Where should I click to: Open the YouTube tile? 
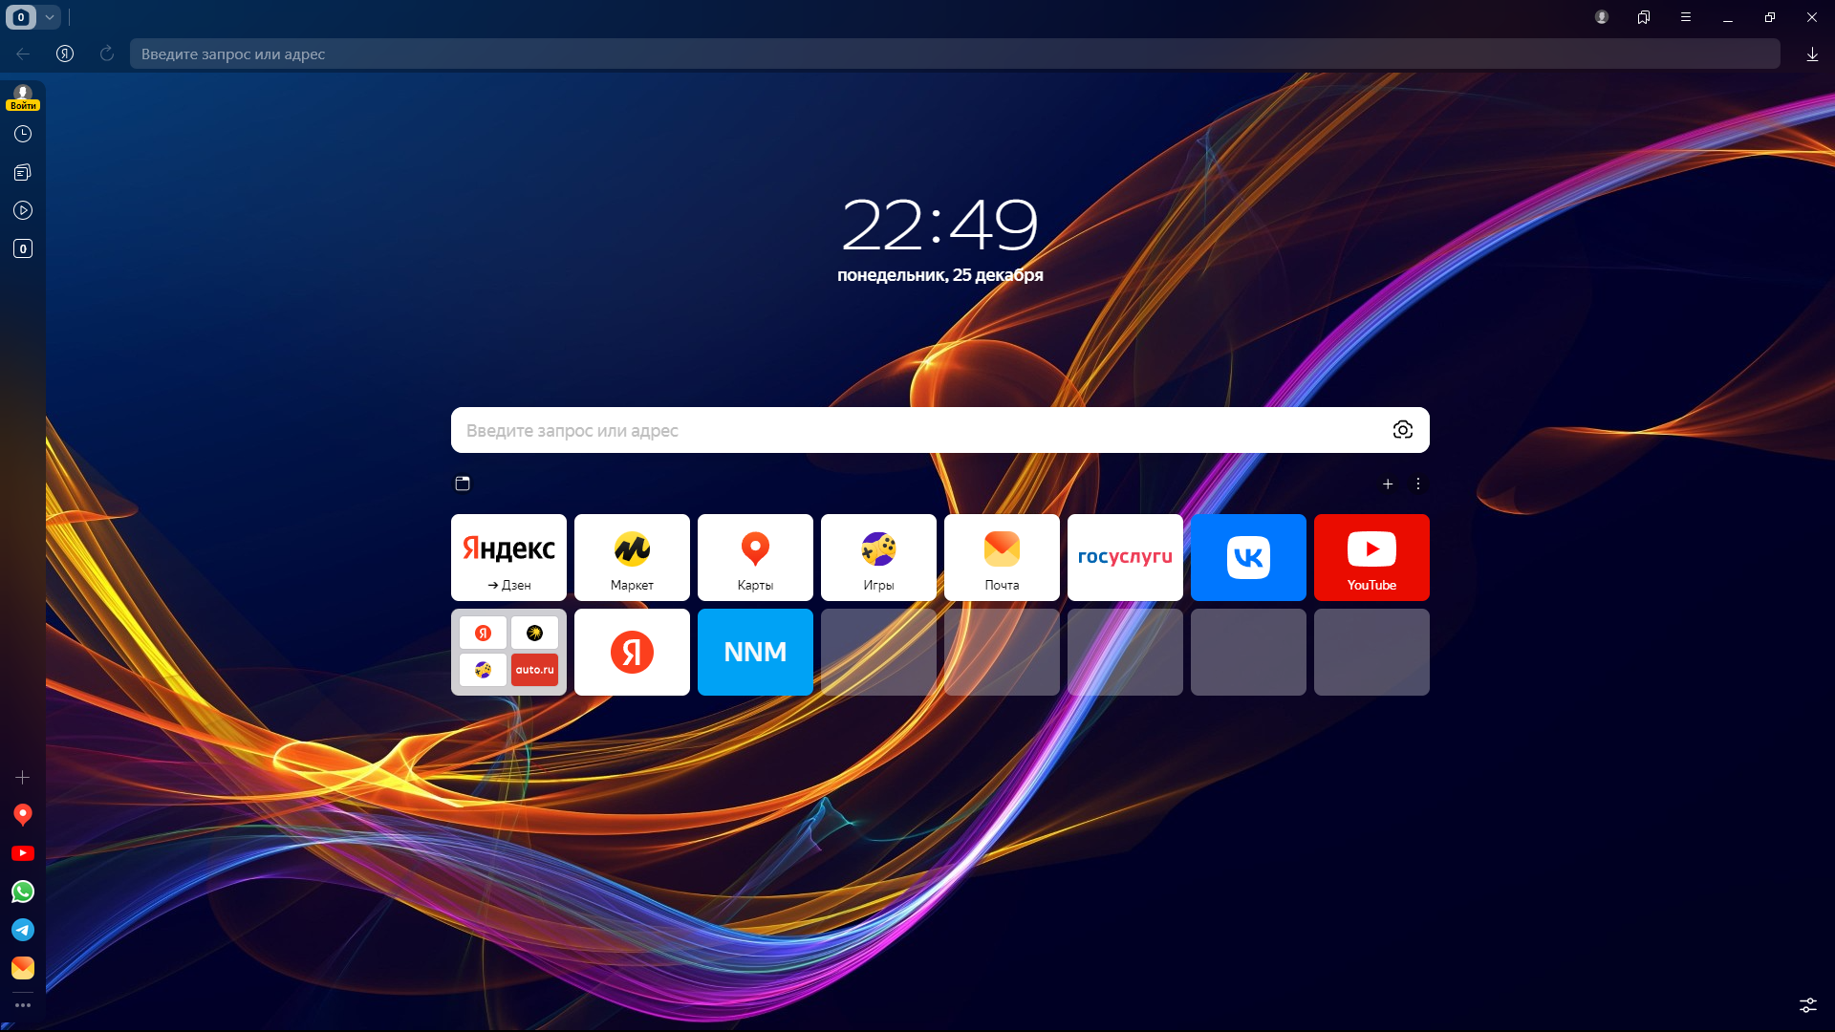coord(1371,557)
